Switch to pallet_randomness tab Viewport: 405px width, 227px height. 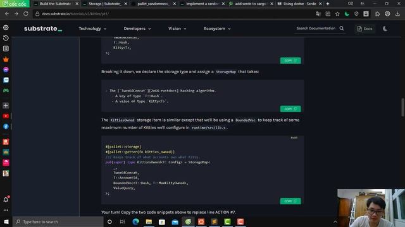tap(153, 4)
